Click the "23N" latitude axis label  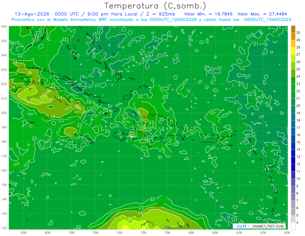click(x=4, y=70)
